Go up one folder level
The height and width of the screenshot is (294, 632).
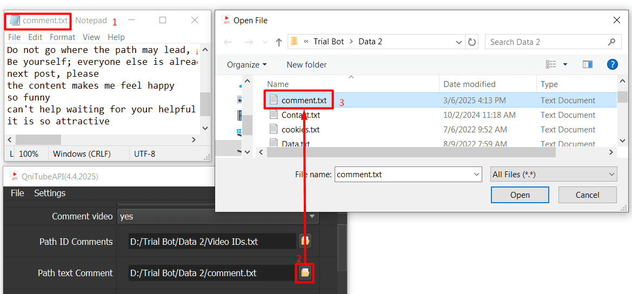[x=278, y=42]
